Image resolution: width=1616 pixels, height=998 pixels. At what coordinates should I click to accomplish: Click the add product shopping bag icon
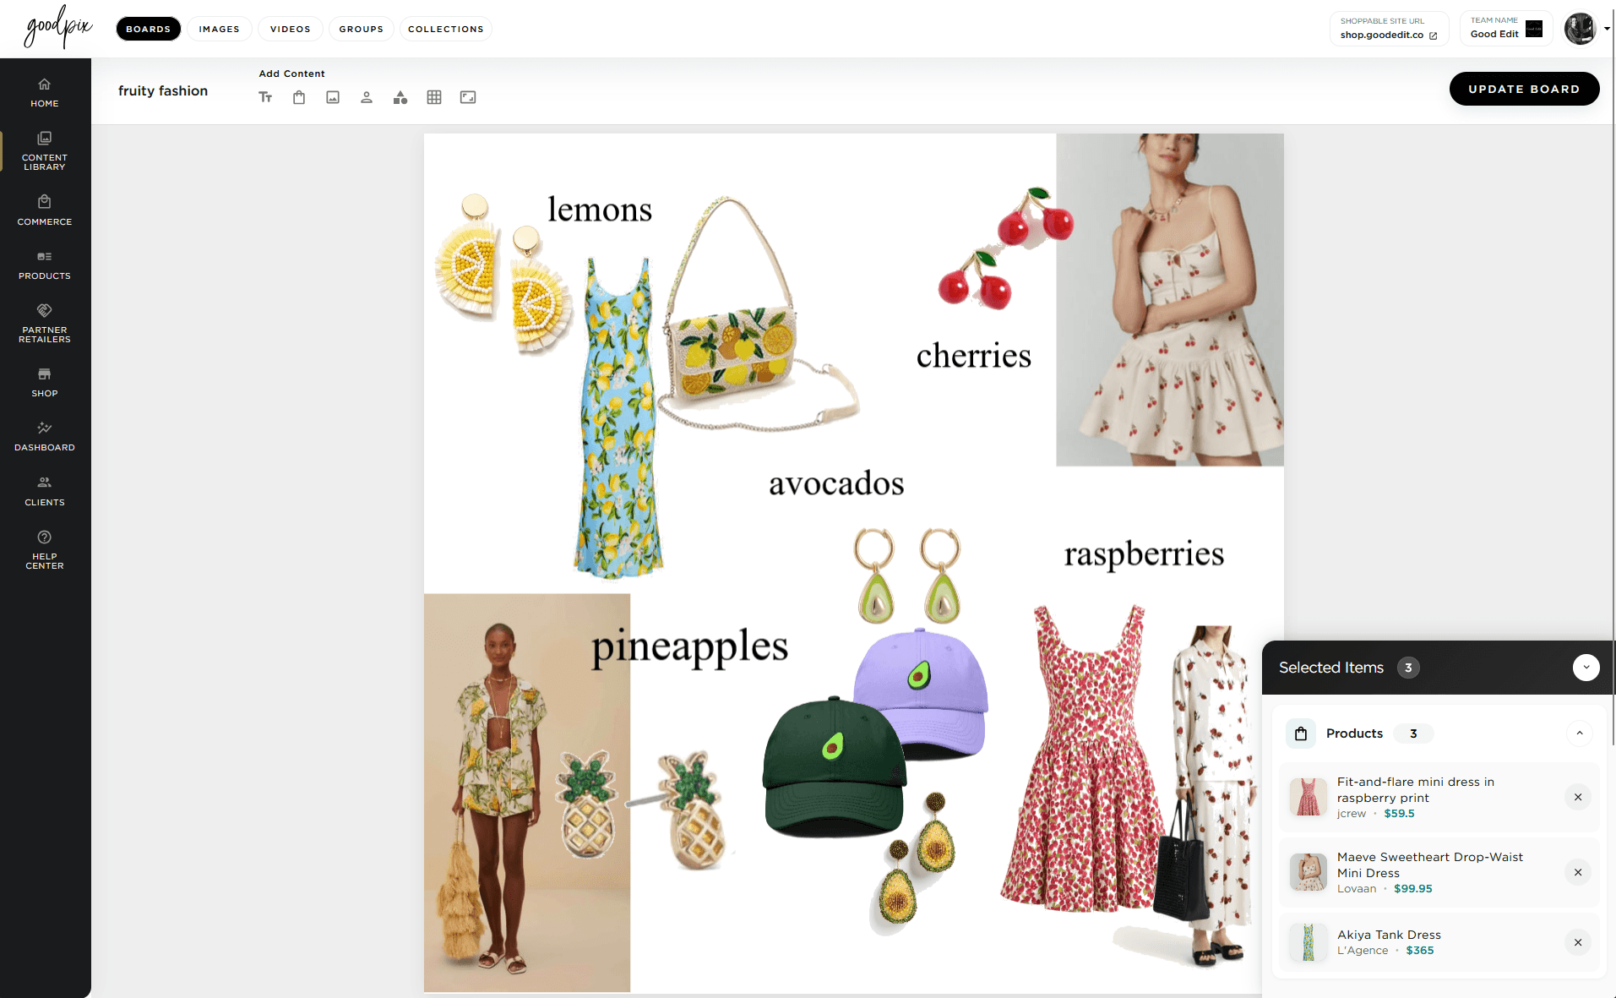click(299, 97)
